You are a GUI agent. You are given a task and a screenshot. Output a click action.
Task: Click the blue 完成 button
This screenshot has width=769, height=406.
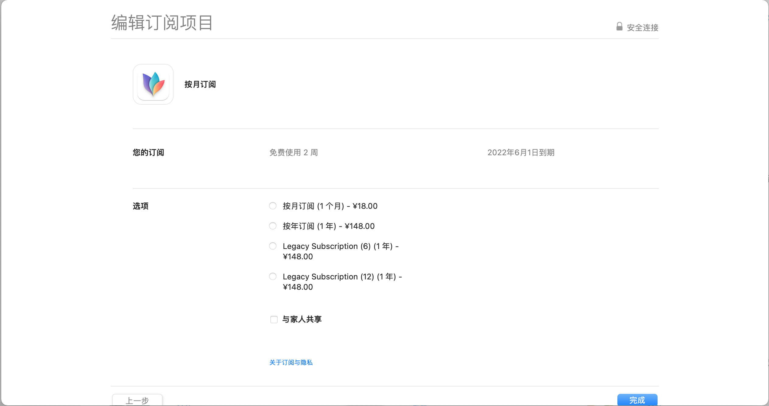click(637, 400)
